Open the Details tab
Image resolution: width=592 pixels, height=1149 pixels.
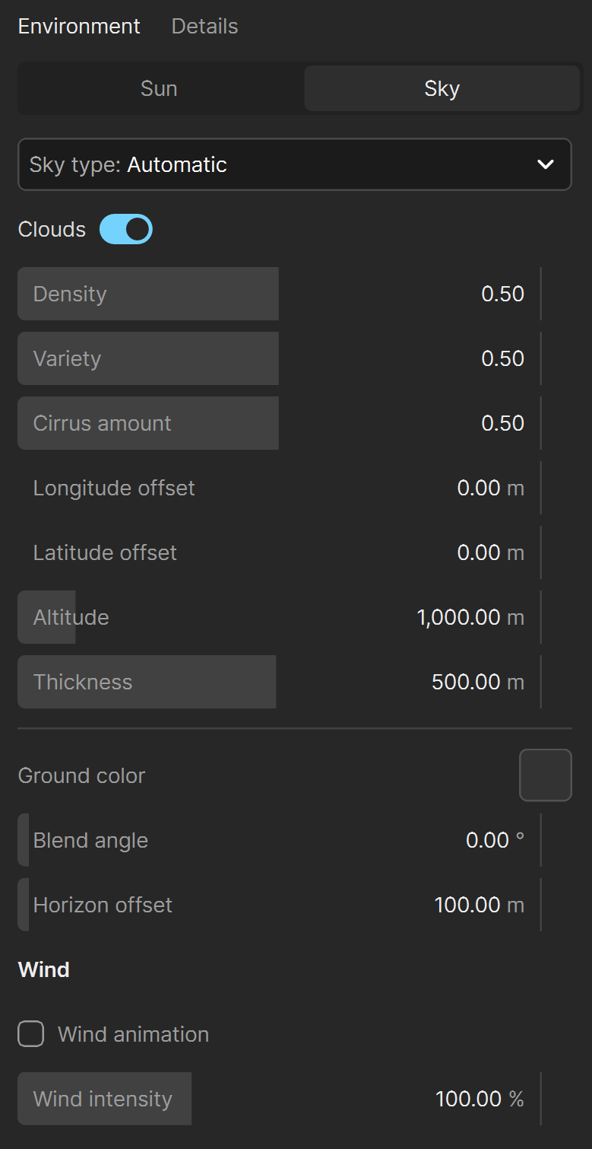tap(204, 26)
